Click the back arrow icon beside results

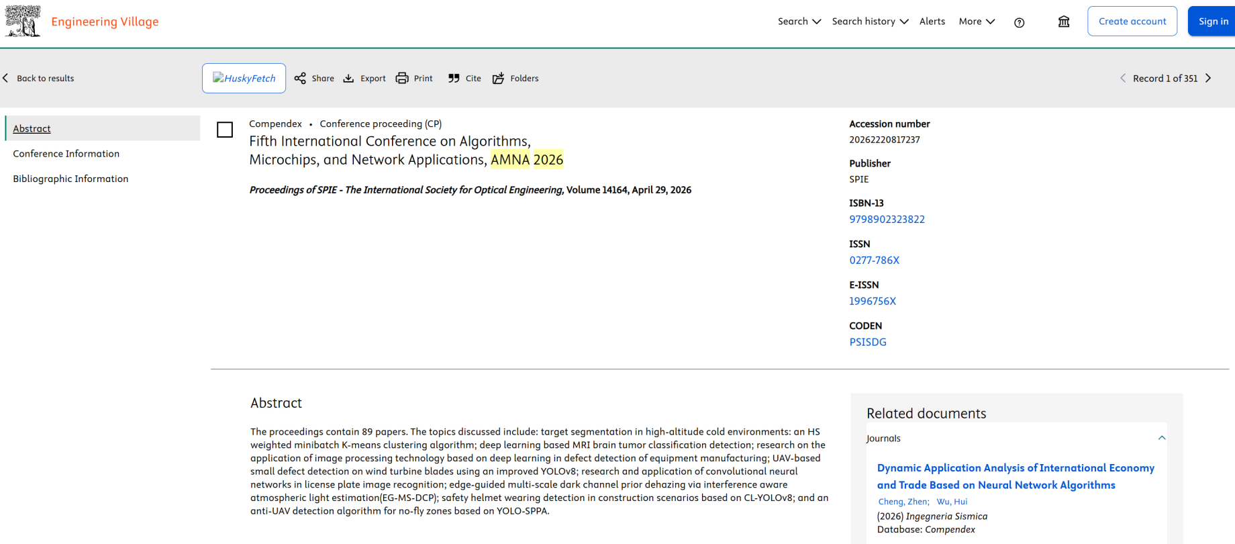6,78
